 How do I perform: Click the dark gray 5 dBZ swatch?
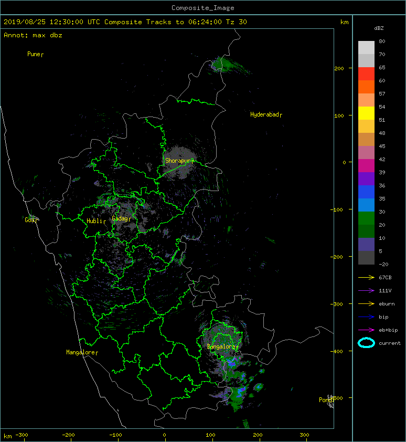pos(366,257)
